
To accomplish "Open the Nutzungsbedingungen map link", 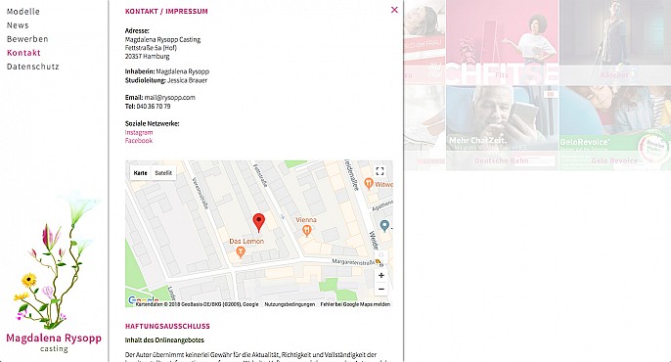I will (290, 304).
